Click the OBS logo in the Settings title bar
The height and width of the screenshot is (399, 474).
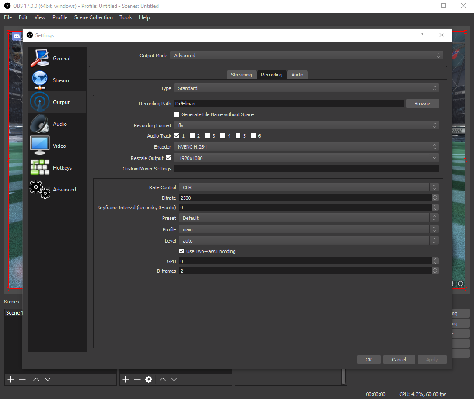(30, 35)
